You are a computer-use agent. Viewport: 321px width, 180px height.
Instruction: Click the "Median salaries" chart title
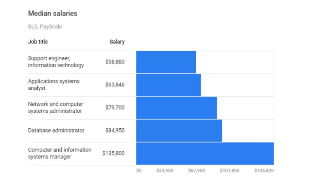click(52, 14)
